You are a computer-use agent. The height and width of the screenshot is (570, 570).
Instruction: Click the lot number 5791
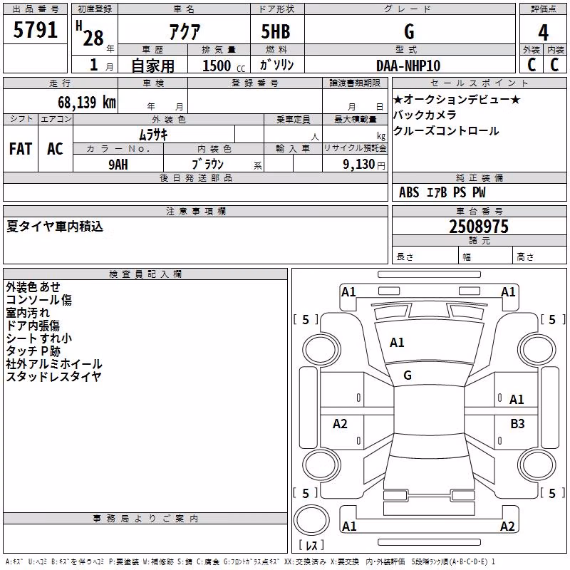pos(35,30)
